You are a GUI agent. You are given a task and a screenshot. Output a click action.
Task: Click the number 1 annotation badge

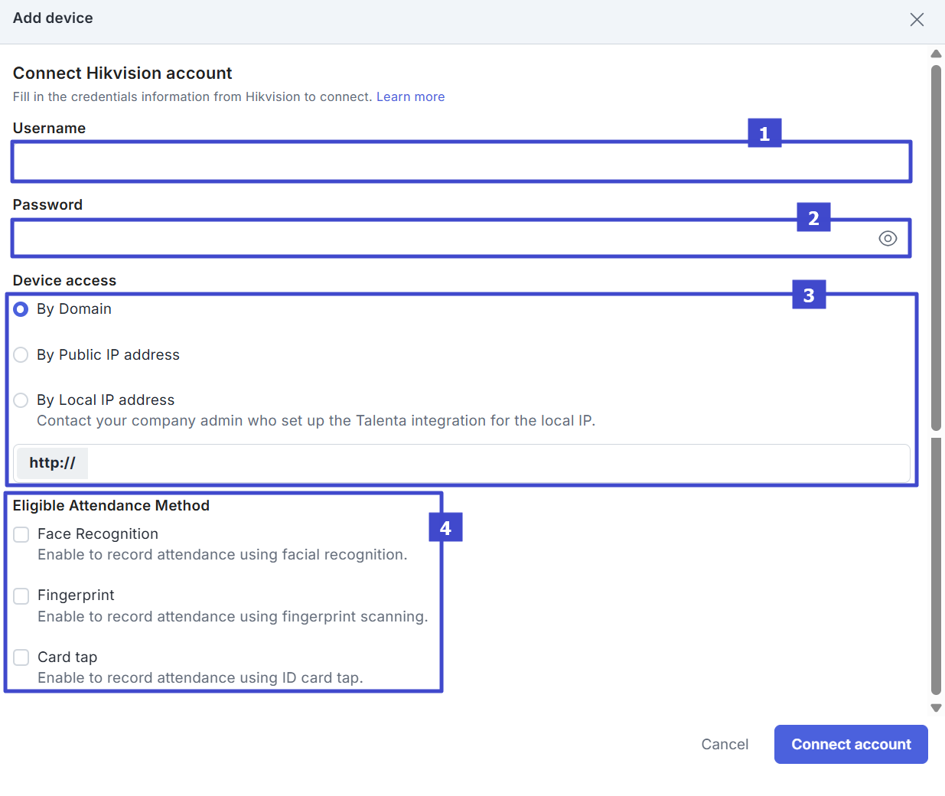764,134
